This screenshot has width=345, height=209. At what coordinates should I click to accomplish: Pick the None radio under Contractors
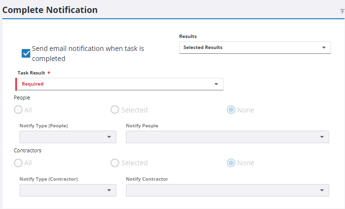coord(231,163)
